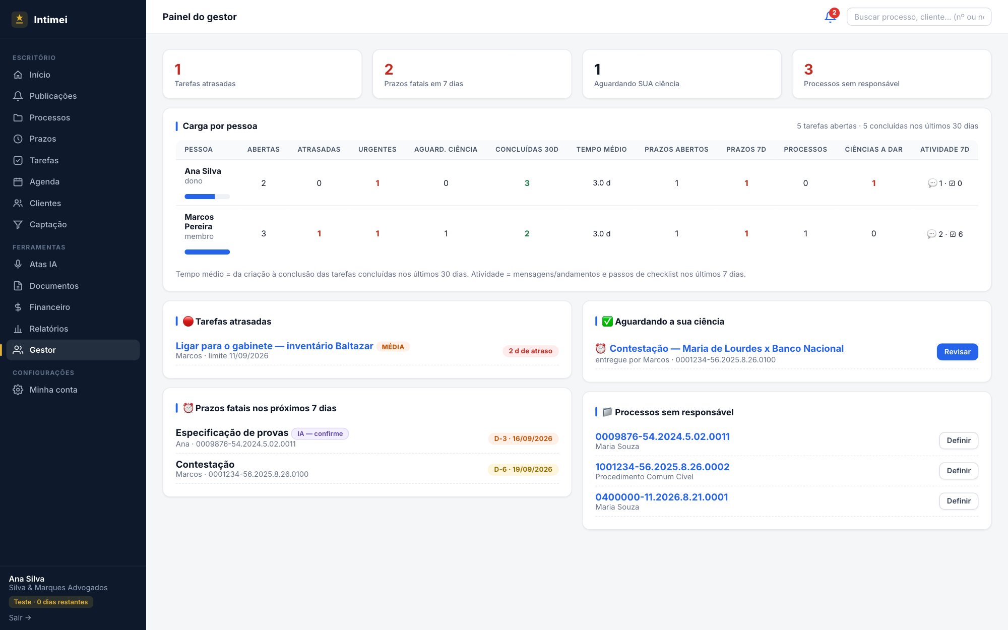Click Marcos Pereira's workload progress bar
1008x630 pixels.
point(207,252)
